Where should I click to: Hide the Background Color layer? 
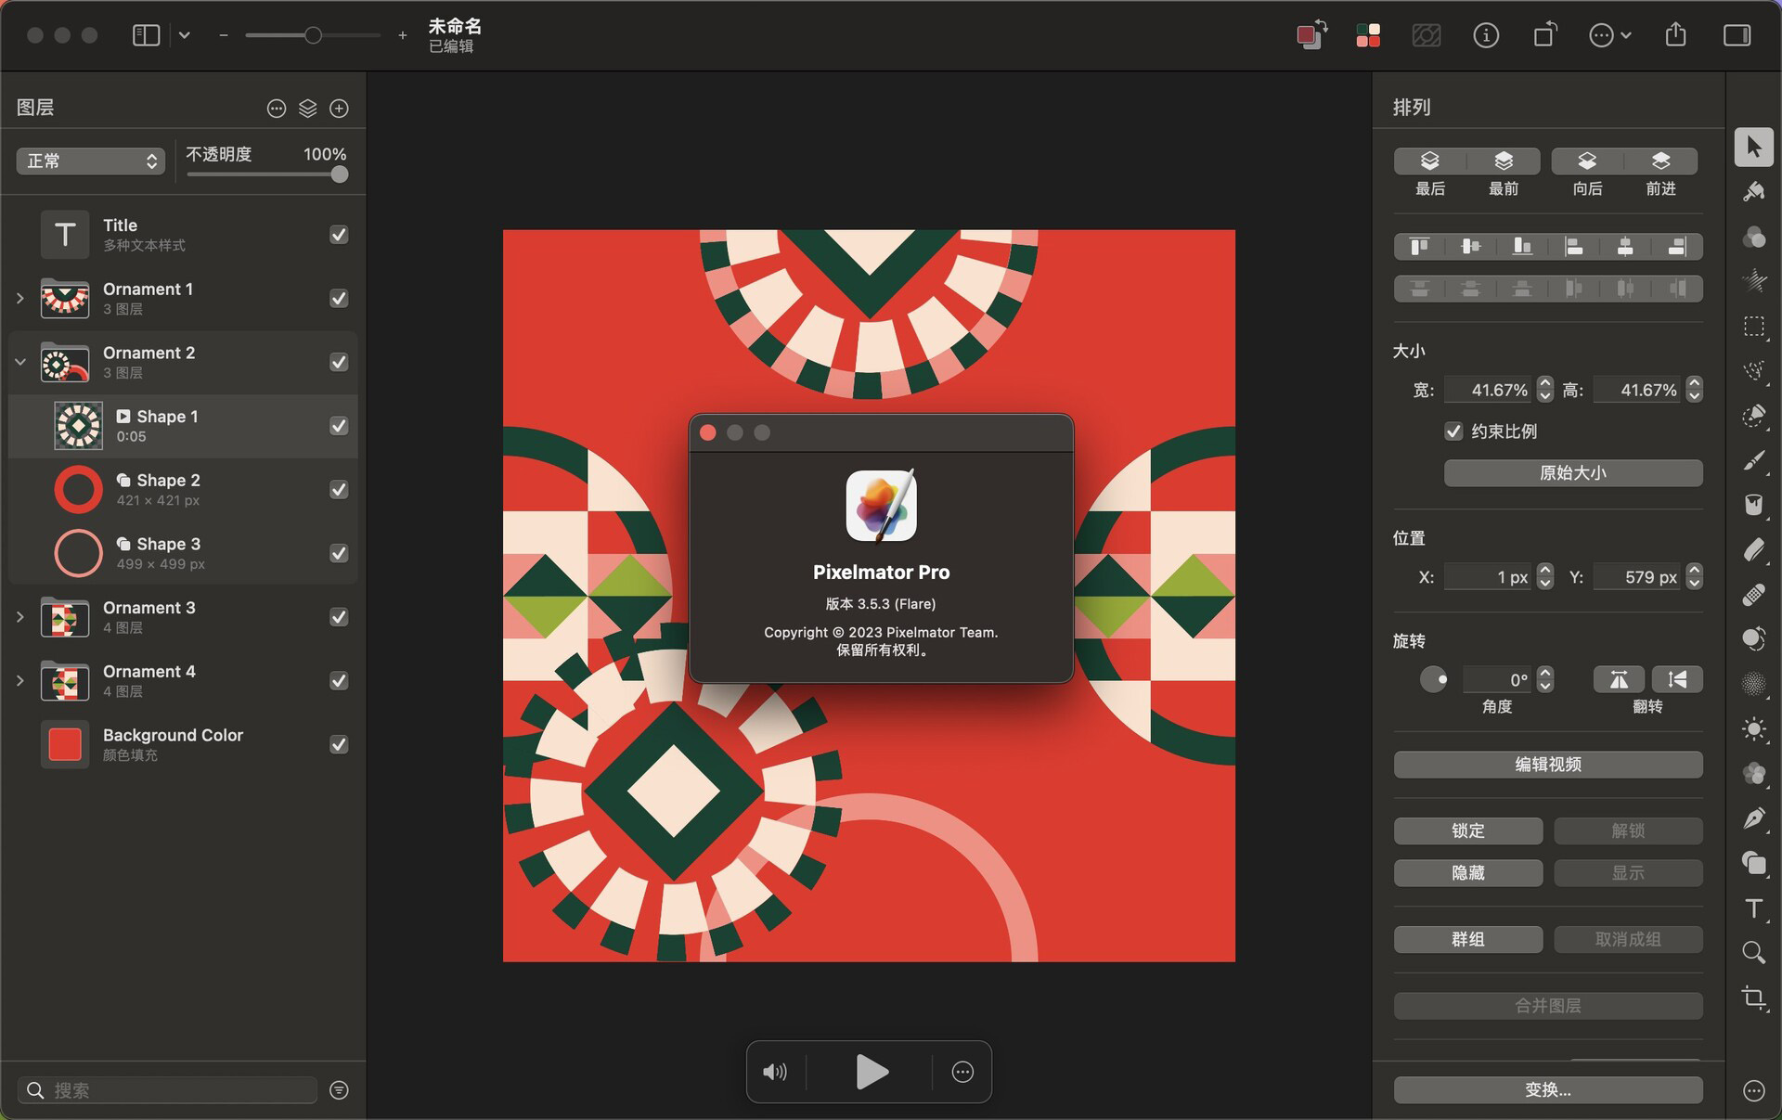coord(339,744)
